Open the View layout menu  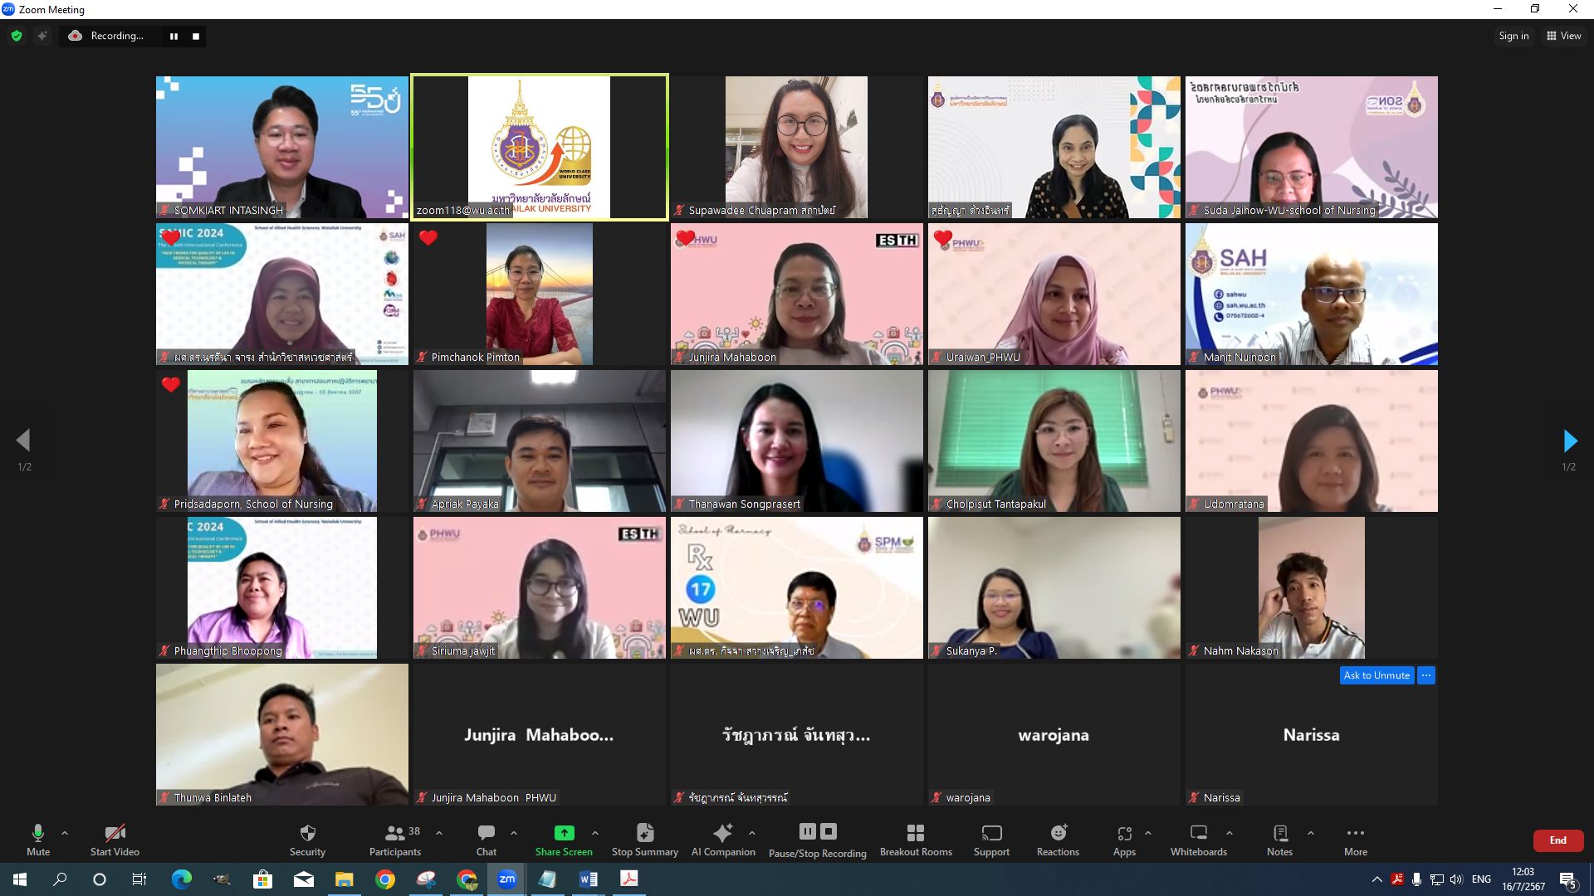point(1563,36)
